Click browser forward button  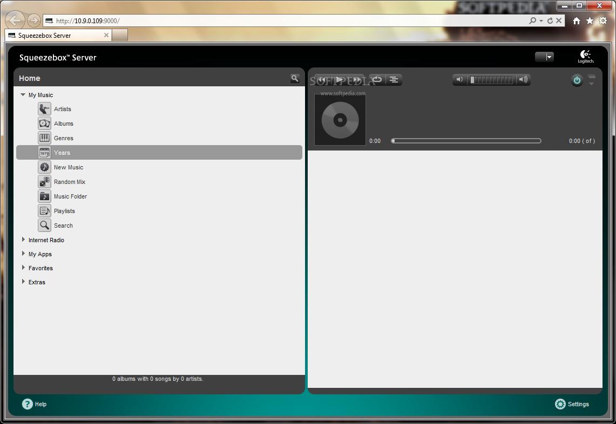tap(34, 20)
